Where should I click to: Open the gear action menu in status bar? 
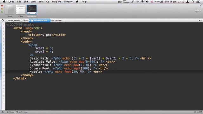[3, 112]
